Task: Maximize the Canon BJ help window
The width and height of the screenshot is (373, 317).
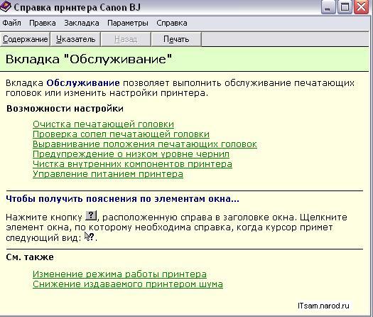Action: (345, 7)
